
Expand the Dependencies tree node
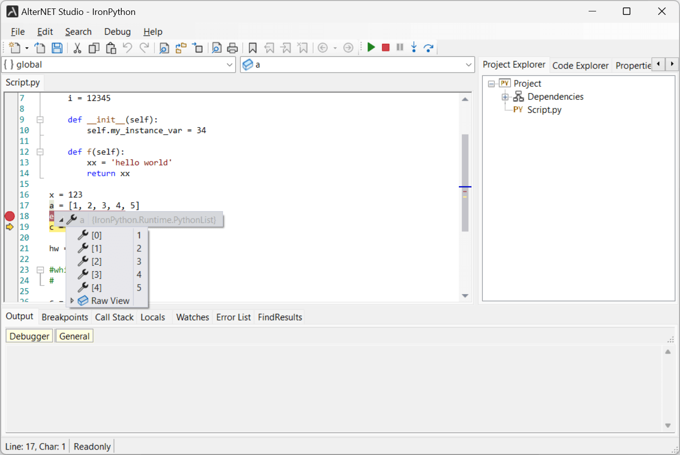tap(505, 97)
